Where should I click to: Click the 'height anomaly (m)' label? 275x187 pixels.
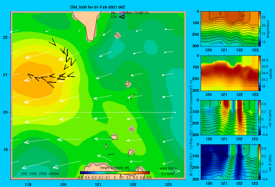coord(115,168)
